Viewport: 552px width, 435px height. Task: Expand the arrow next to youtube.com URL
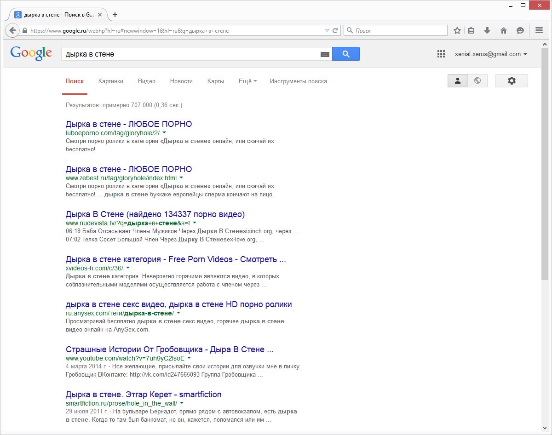tap(189, 358)
